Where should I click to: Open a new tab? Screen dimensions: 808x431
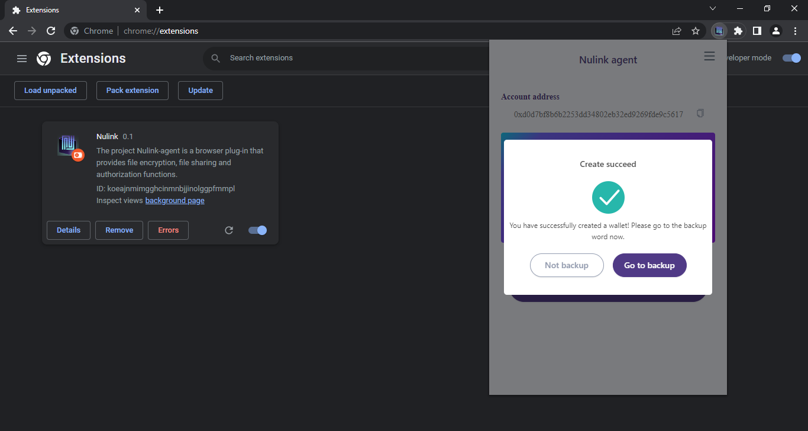coord(160,10)
